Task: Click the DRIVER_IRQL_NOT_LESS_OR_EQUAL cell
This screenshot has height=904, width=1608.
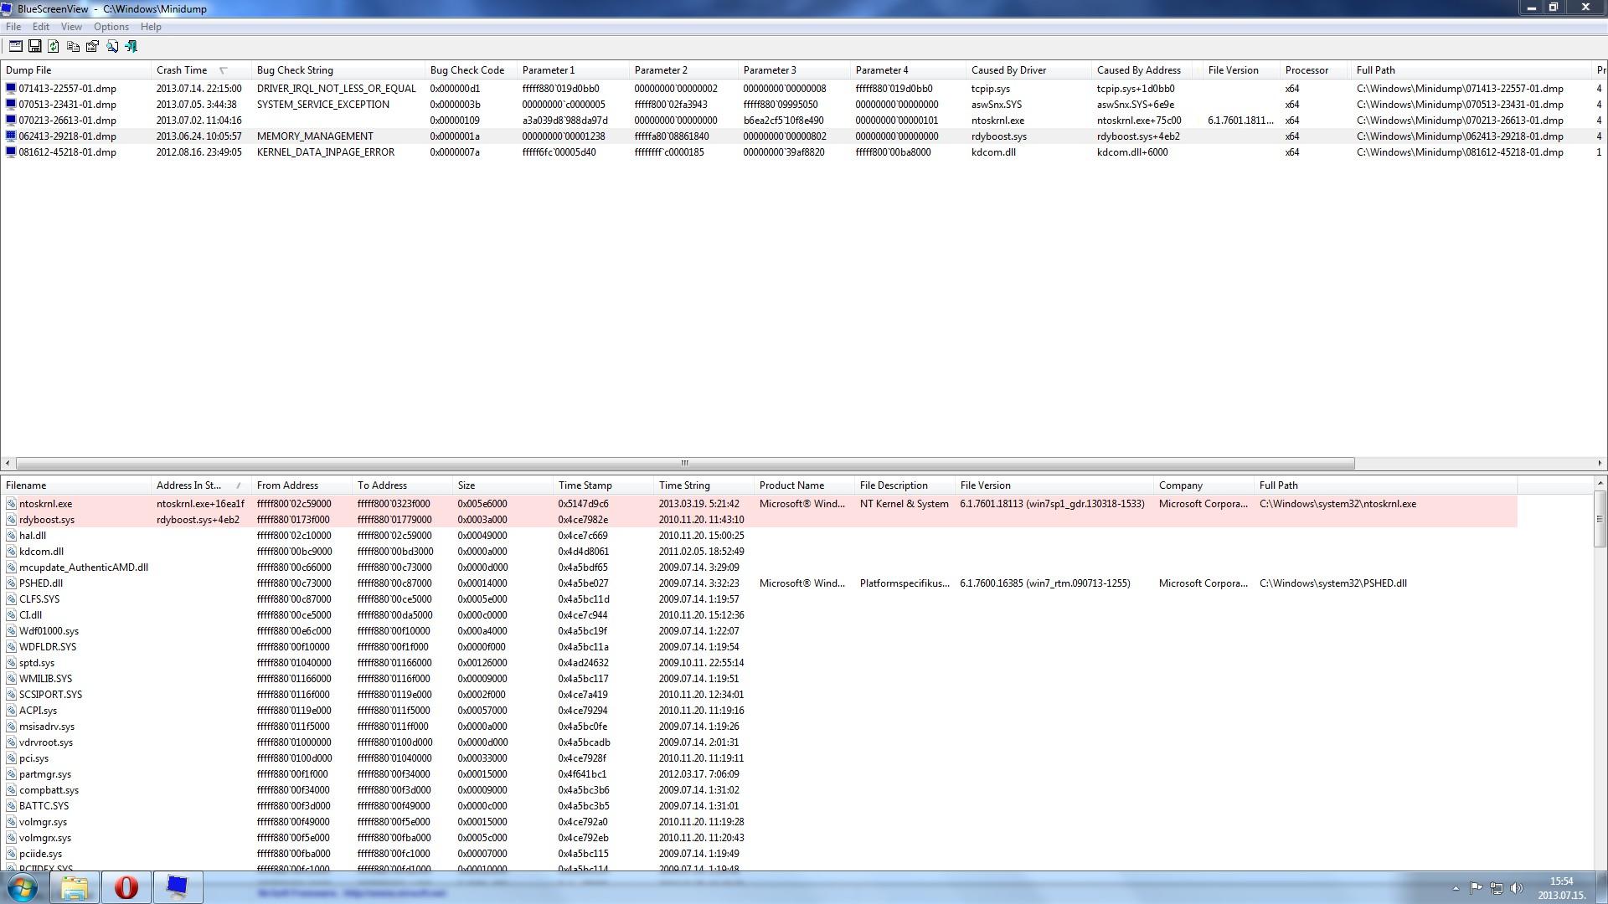Action: click(336, 88)
